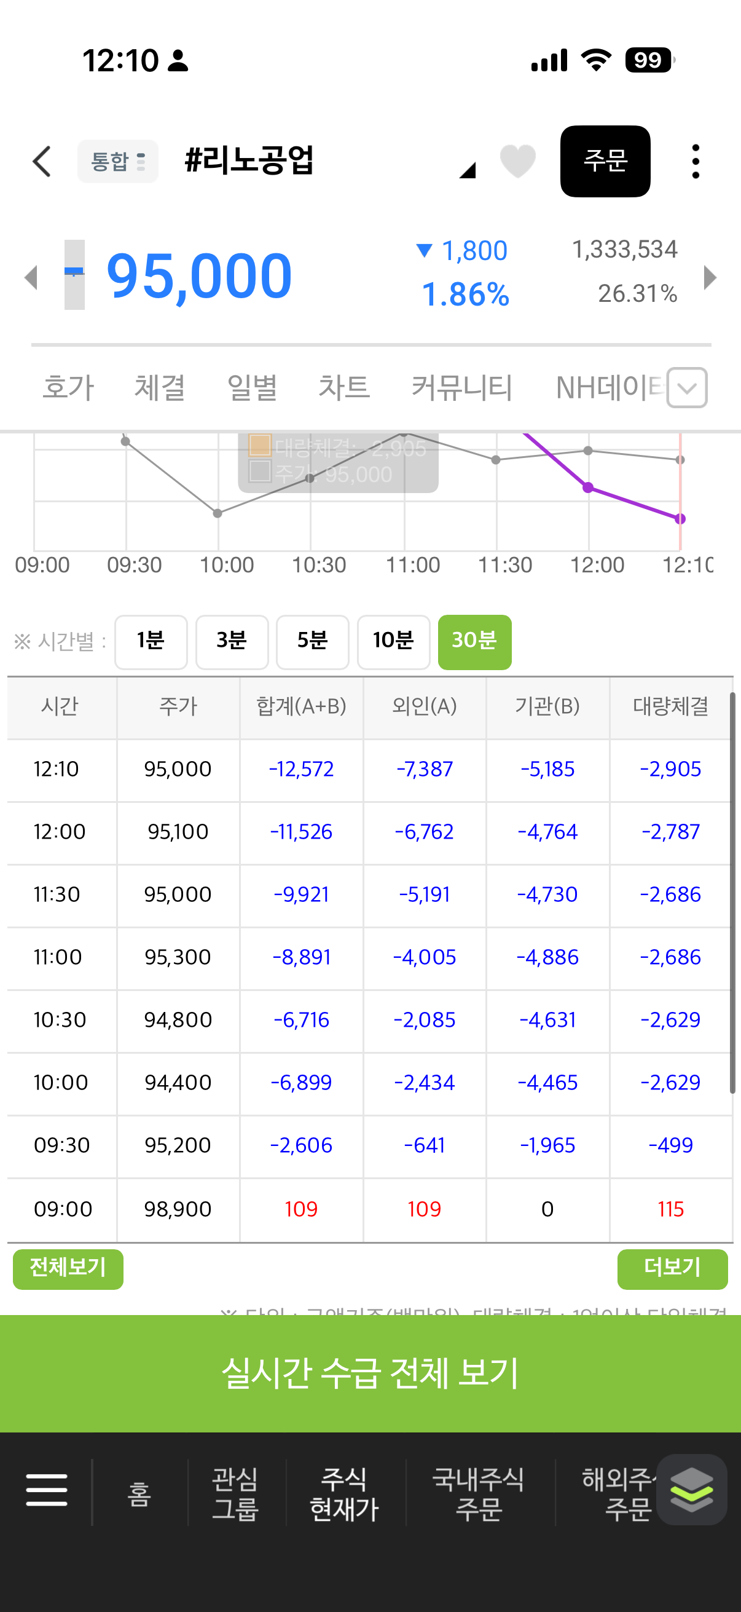Expand the tab list chevron
This screenshot has height=1612, width=741.
[687, 388]
